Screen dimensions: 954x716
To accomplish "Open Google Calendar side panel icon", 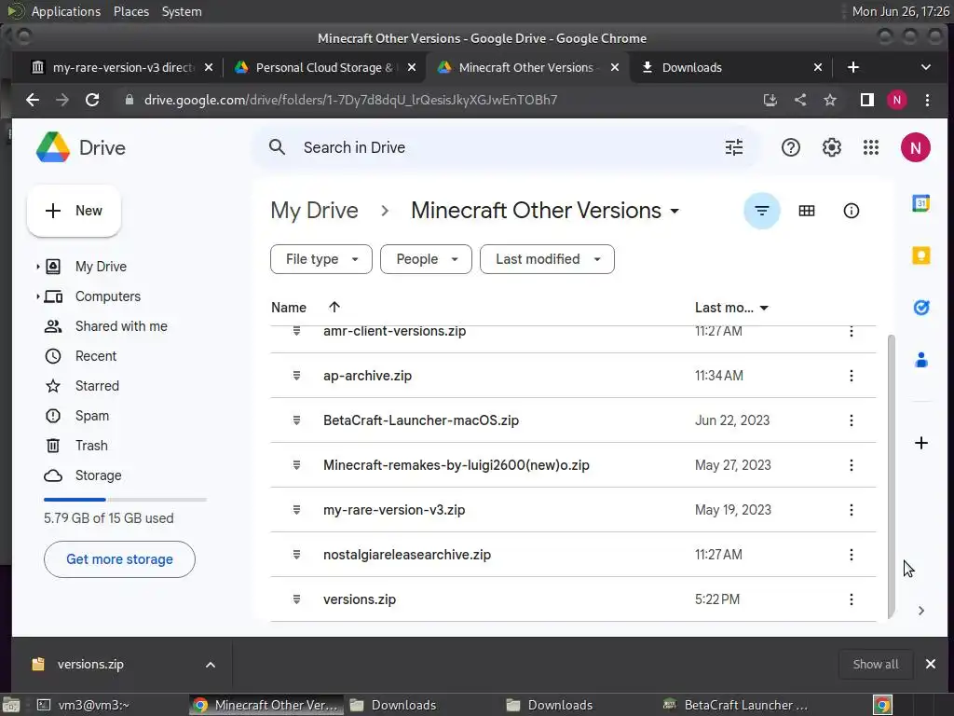I will click(920, 204).
